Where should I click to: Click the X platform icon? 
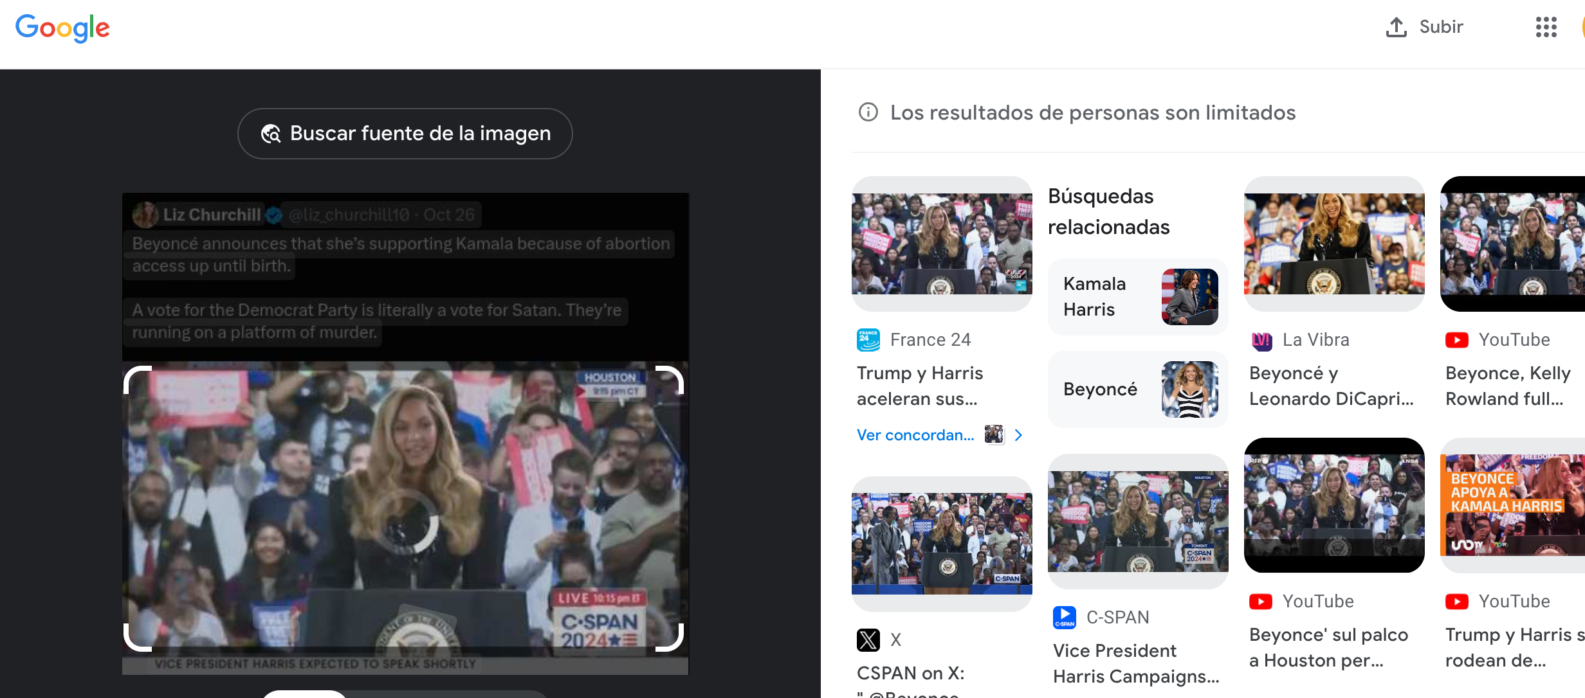(x=868, y=640)
